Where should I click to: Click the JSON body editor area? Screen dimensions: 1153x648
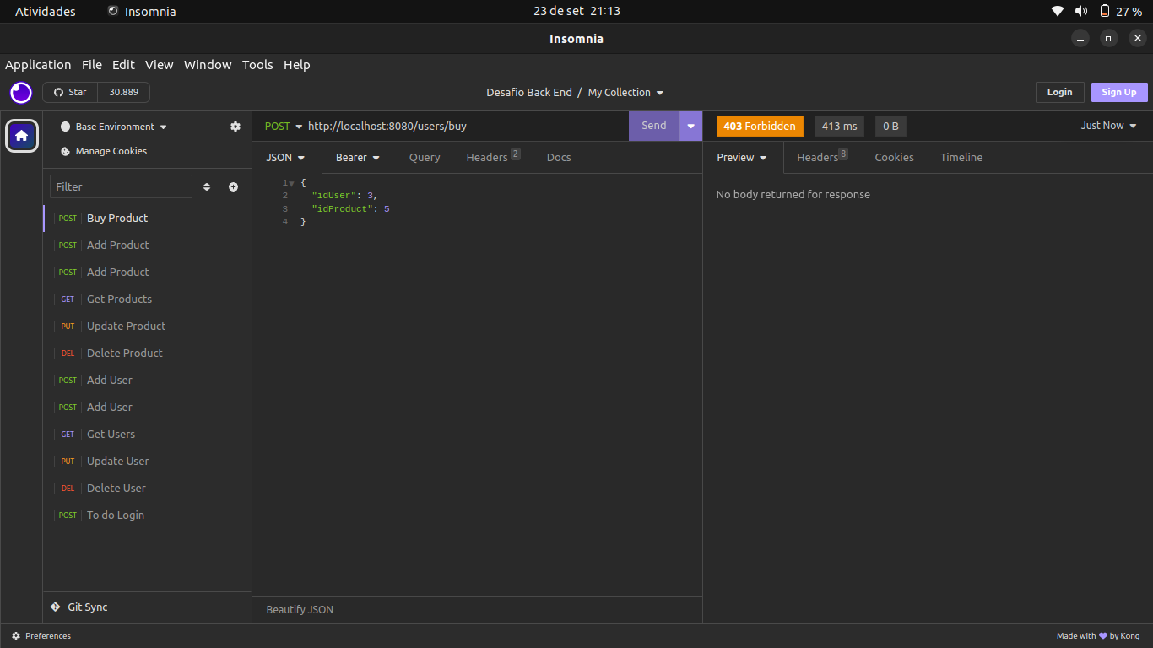(477, 384)
